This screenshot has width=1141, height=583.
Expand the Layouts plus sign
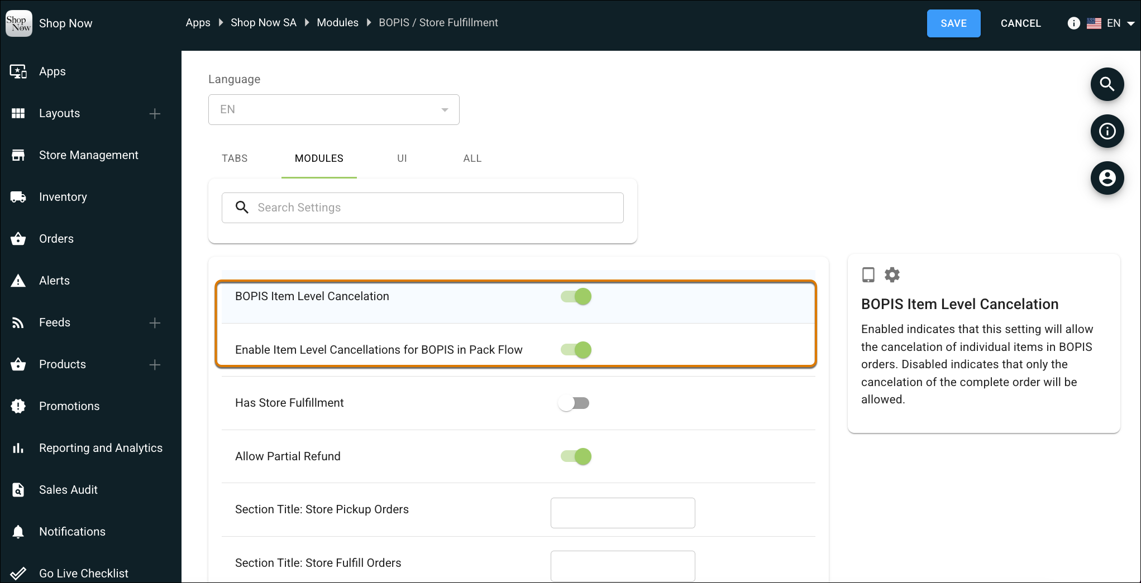pos(155,113)
